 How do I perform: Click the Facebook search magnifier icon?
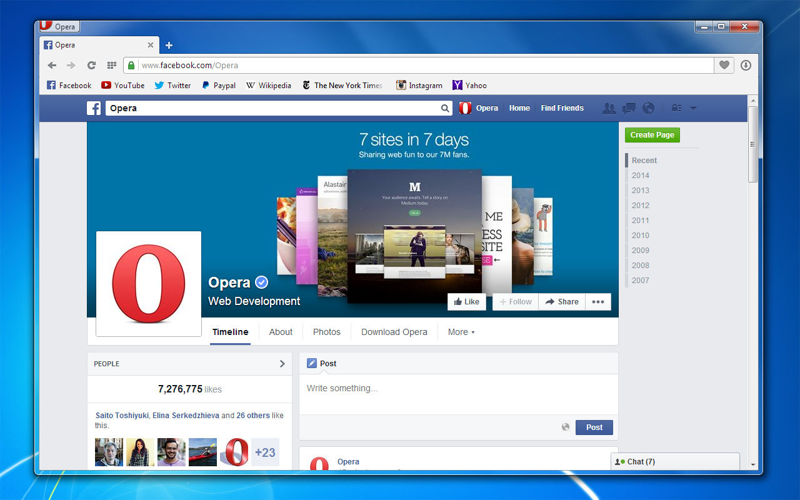(x=445, y=108)
